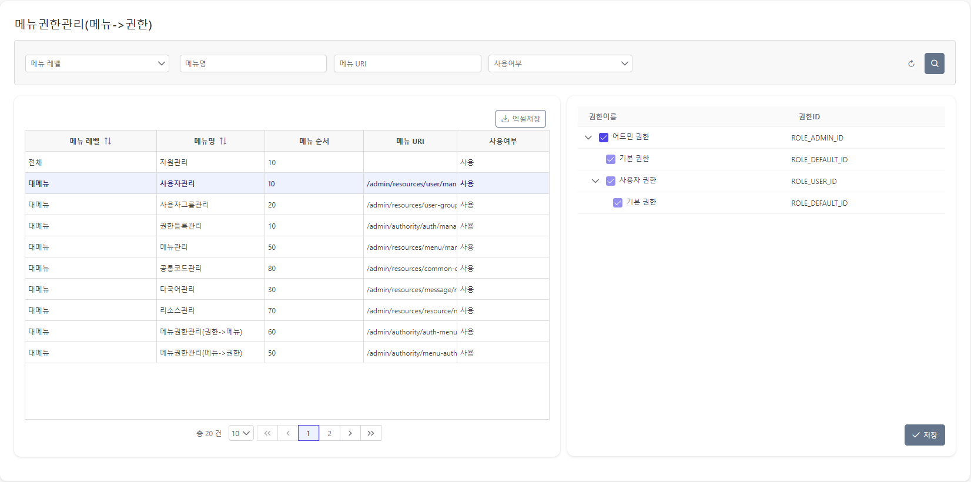Select the 다국어관리 row
The height and width of the screenshot is (482, 971).
pyautogui.click(x=287, y=289)
